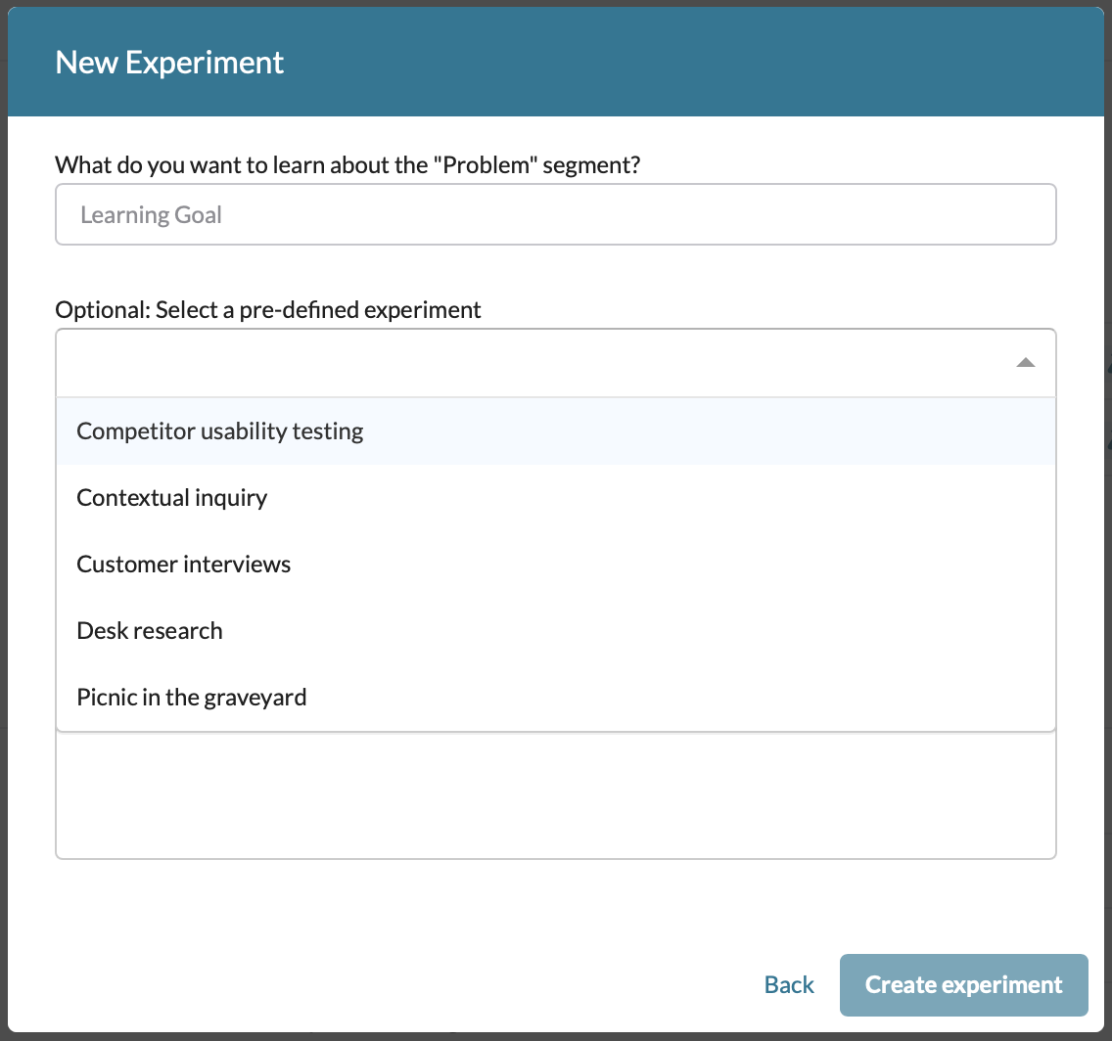
Task: Click the large text area below dropdown
Action: 555,795
